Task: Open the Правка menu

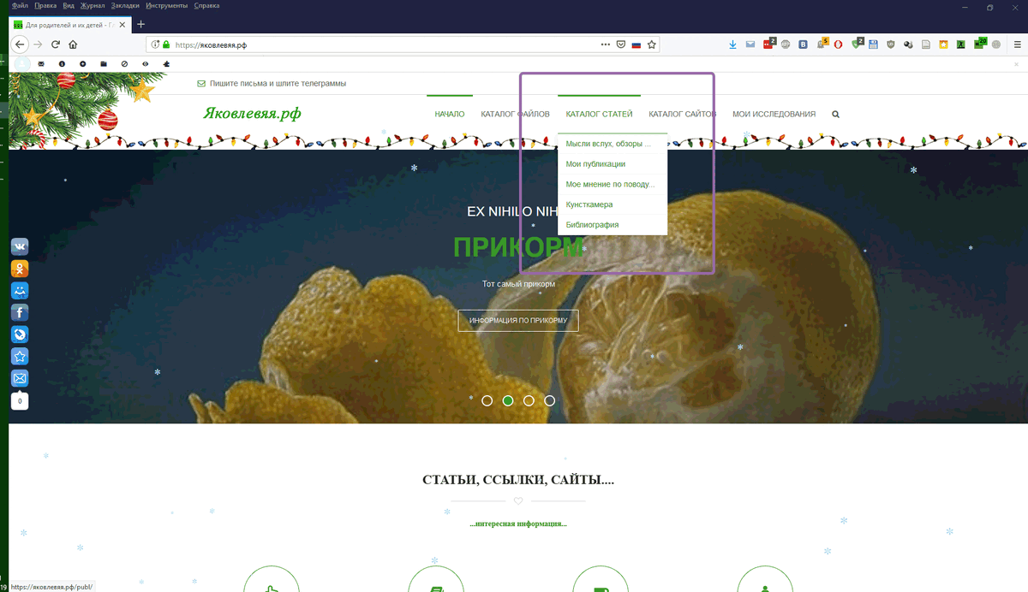Action: pos(45,6)
